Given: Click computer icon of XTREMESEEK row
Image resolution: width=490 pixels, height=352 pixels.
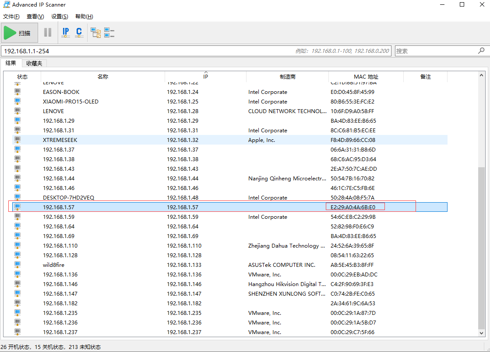Looking at the screenshot, I should point(18,140).
